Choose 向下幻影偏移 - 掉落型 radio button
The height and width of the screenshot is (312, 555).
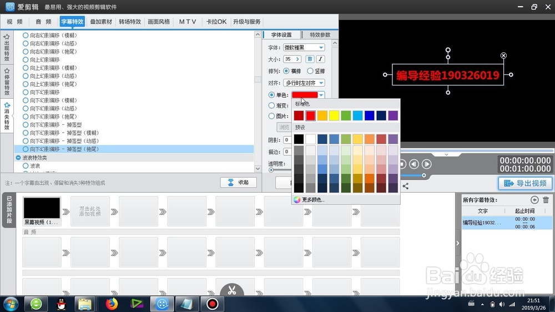point(26,125)
